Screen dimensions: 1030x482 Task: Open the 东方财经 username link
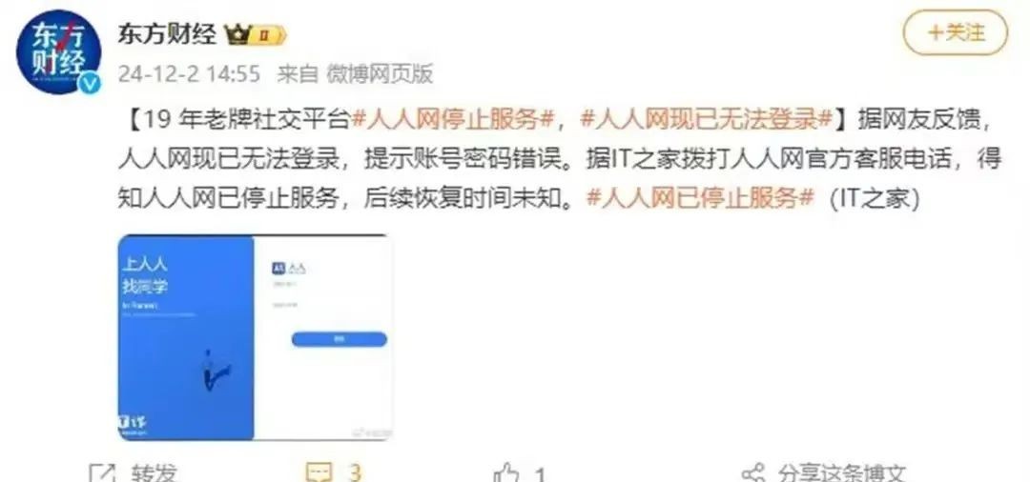168,34
